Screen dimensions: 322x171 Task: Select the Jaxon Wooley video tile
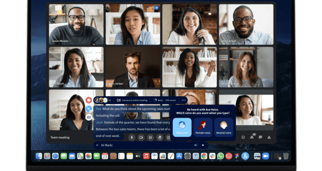click(76, 24)
